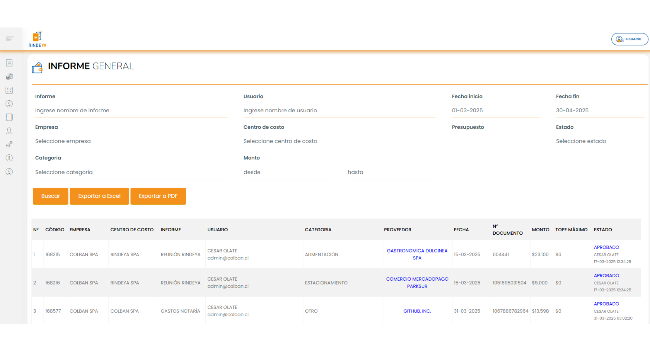Toggle the hamburger sidebar menu icon
Viewport: 650px width, 360px height.
tap(10, 38)
